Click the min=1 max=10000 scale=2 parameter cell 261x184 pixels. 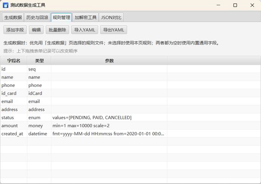(109, 126)
